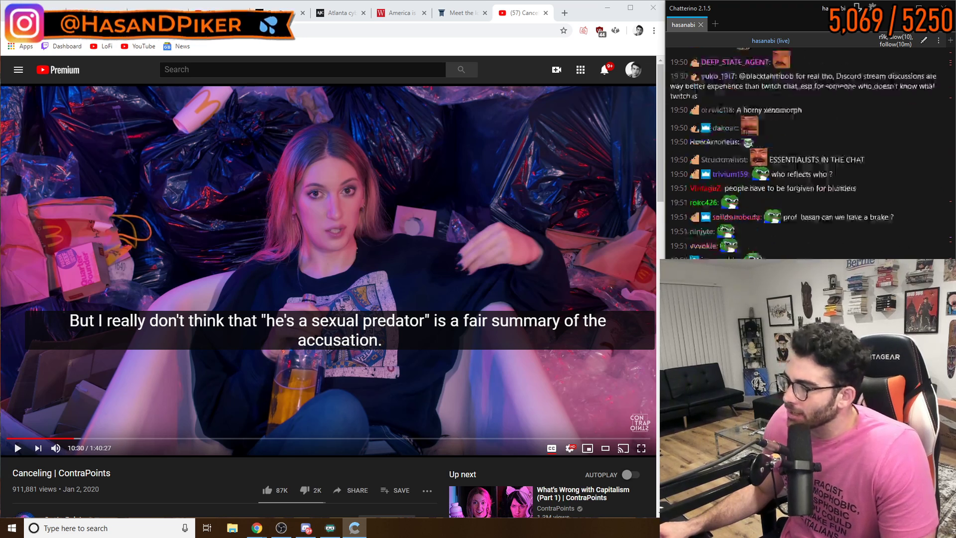The image size is (956, 538).
Task: Seek using the video progress bar
Action: tap(327, 439)
